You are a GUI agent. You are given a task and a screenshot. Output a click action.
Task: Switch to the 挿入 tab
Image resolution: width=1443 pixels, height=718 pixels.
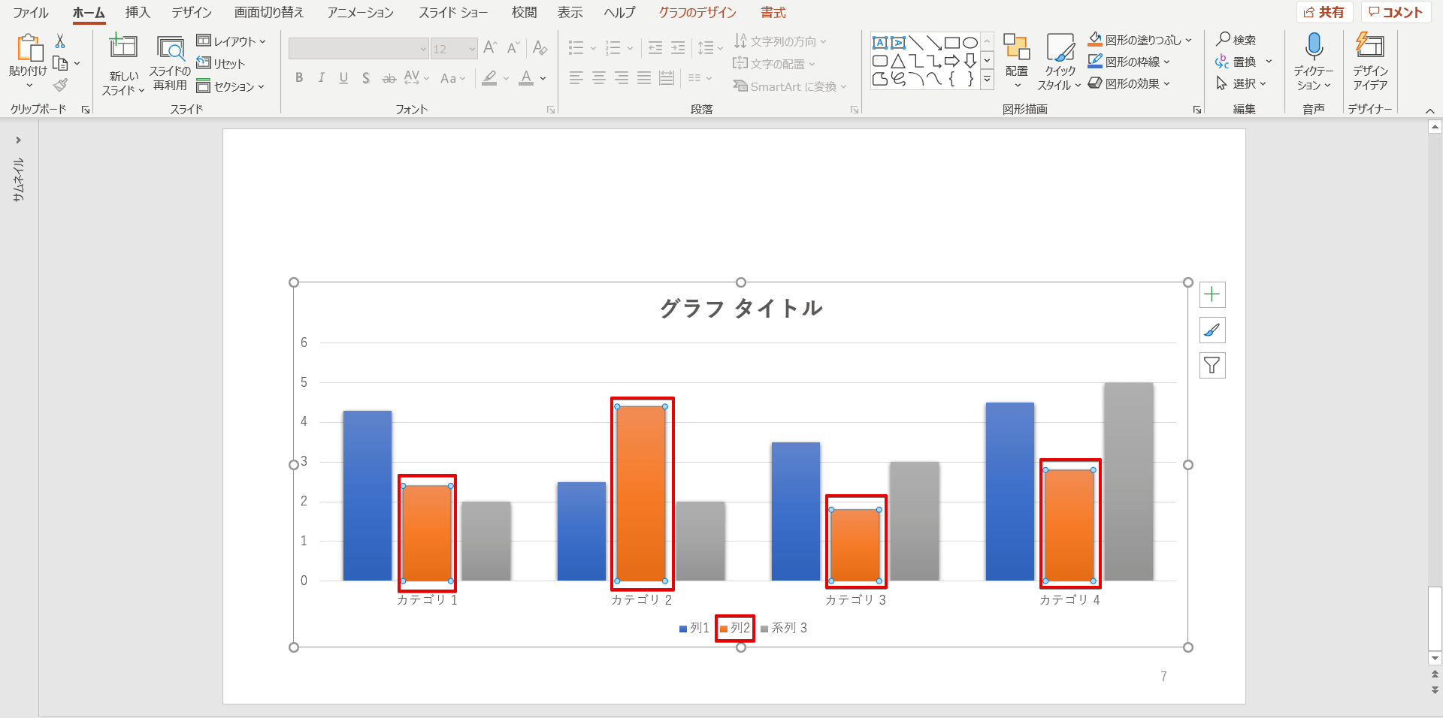click(x=138, y=13)
